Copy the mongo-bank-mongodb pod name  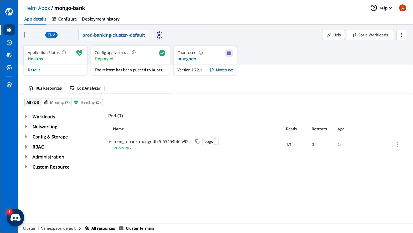click(197, 142)
